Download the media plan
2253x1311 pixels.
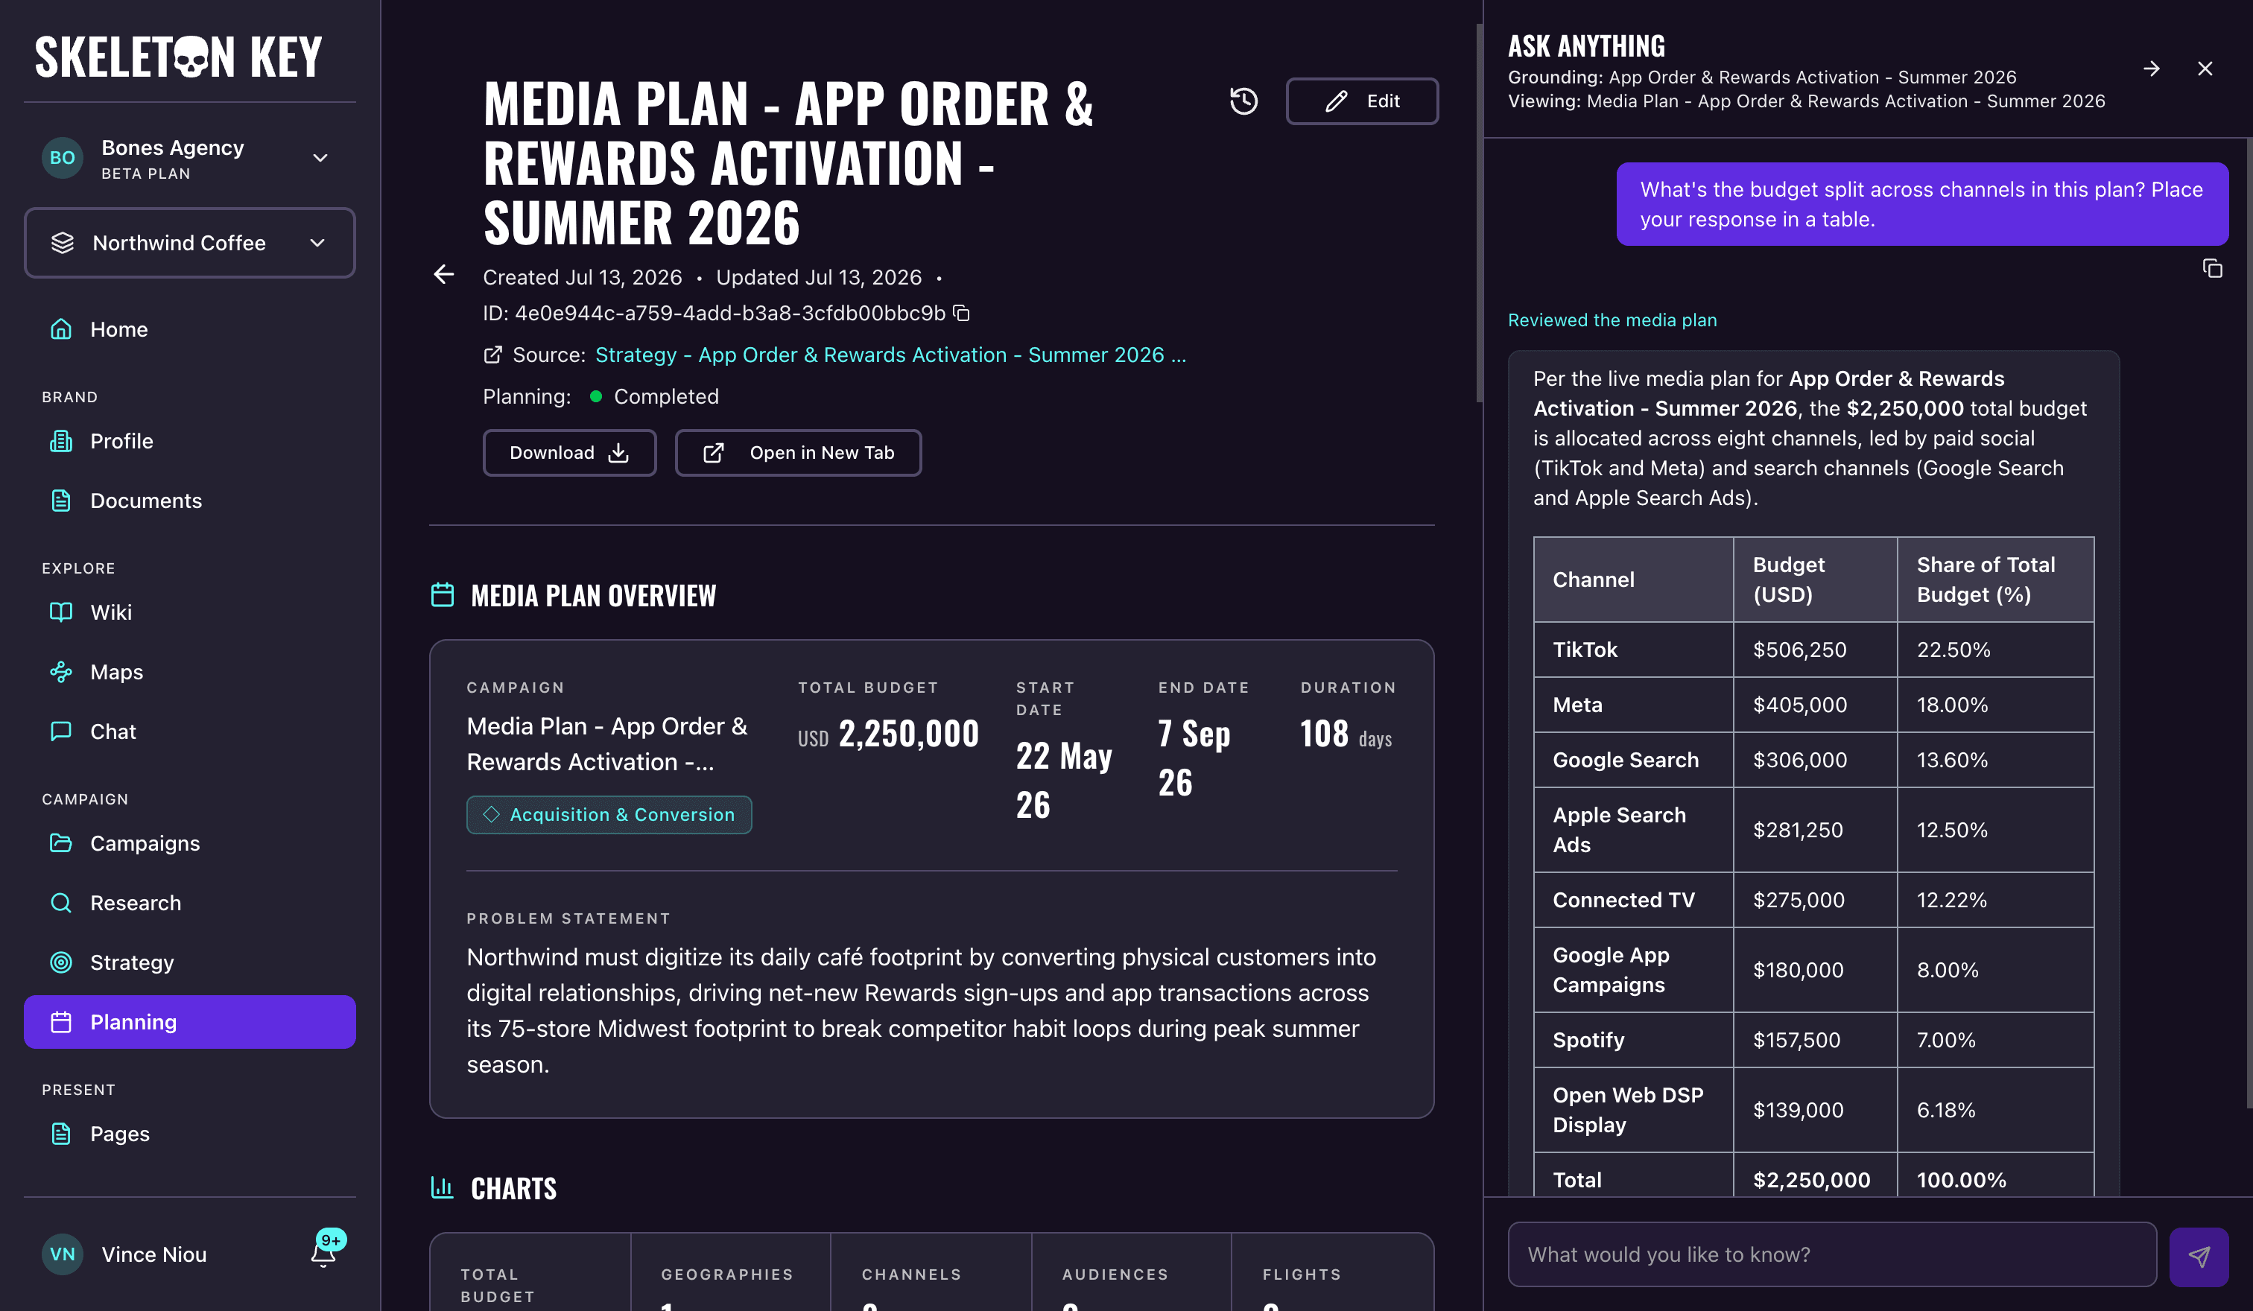click(x=569, y=453)
